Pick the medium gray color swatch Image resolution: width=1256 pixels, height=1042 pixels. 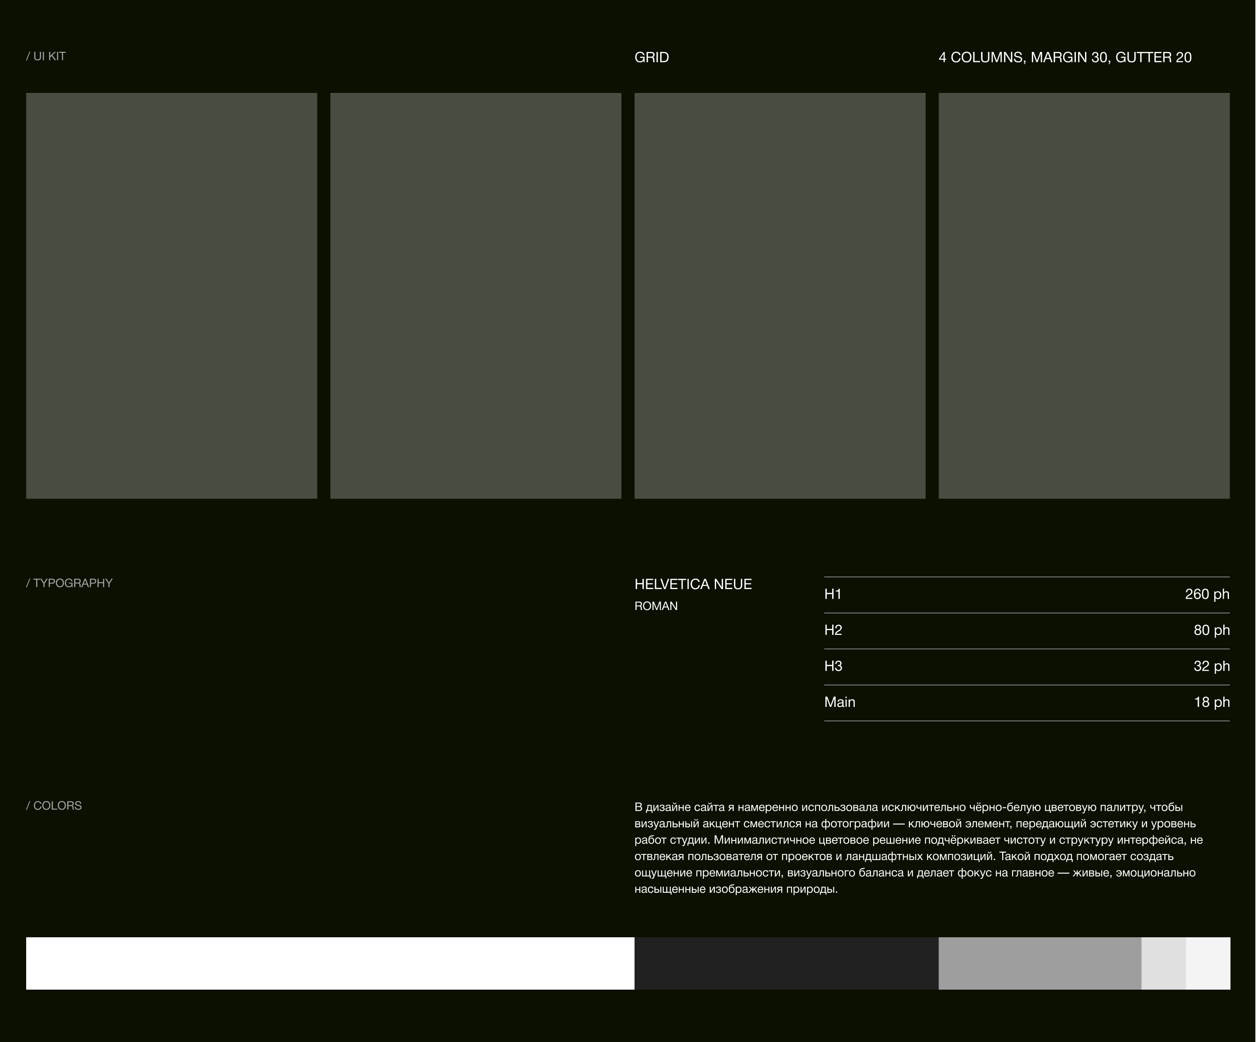click(x=1040, y=963)
